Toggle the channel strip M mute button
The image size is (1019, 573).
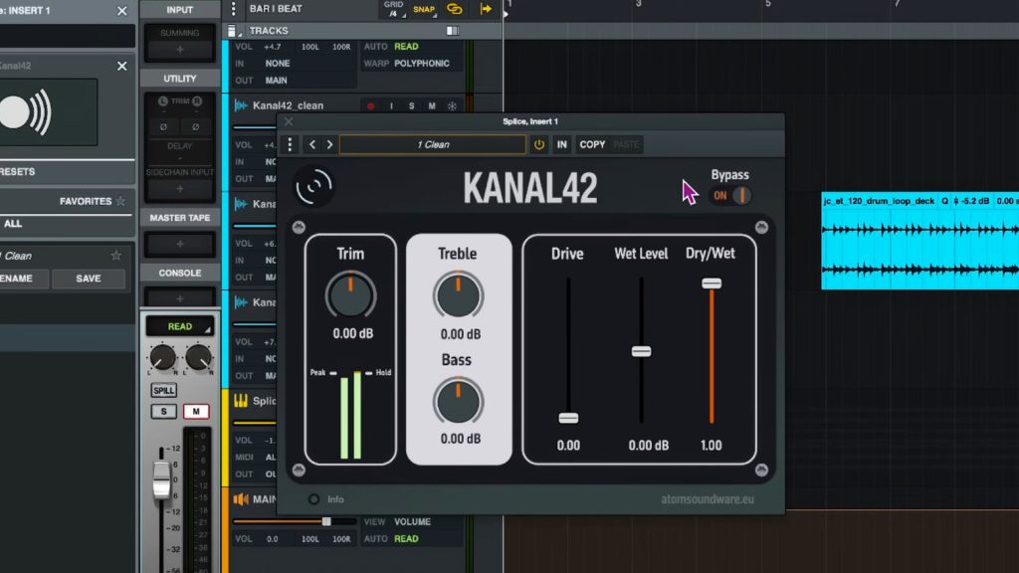coord(196,411)
